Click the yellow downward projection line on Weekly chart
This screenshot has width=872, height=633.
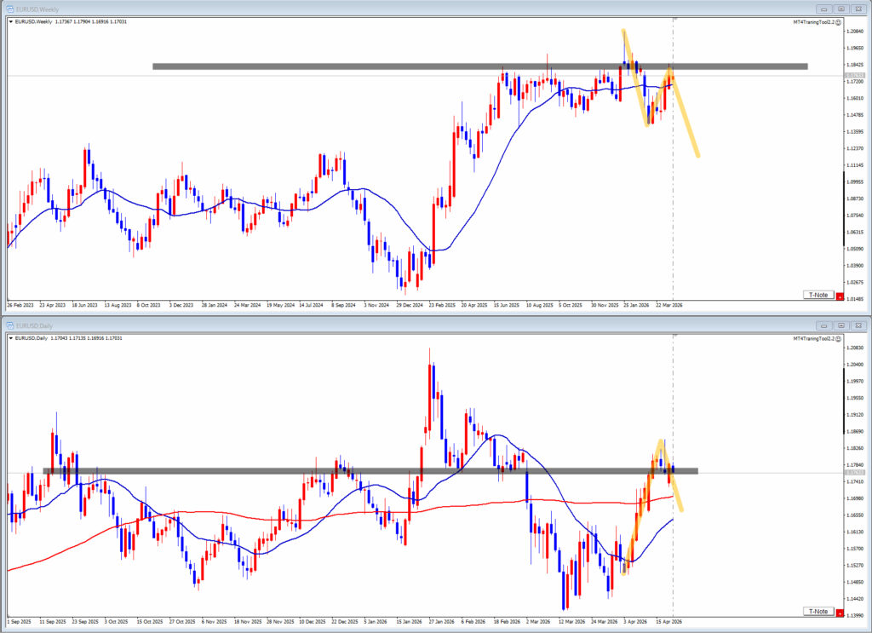click(x=688, y=128)
